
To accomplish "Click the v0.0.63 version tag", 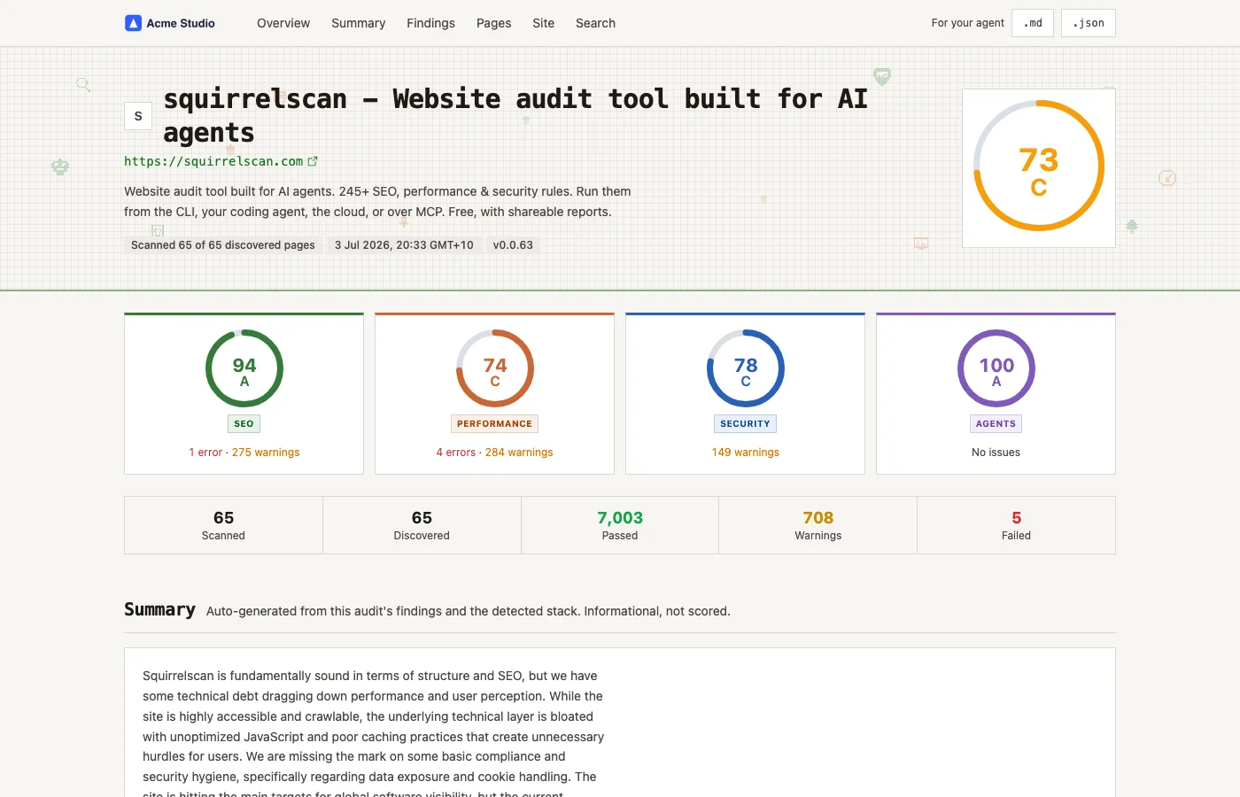I will [x=513, y=245].
